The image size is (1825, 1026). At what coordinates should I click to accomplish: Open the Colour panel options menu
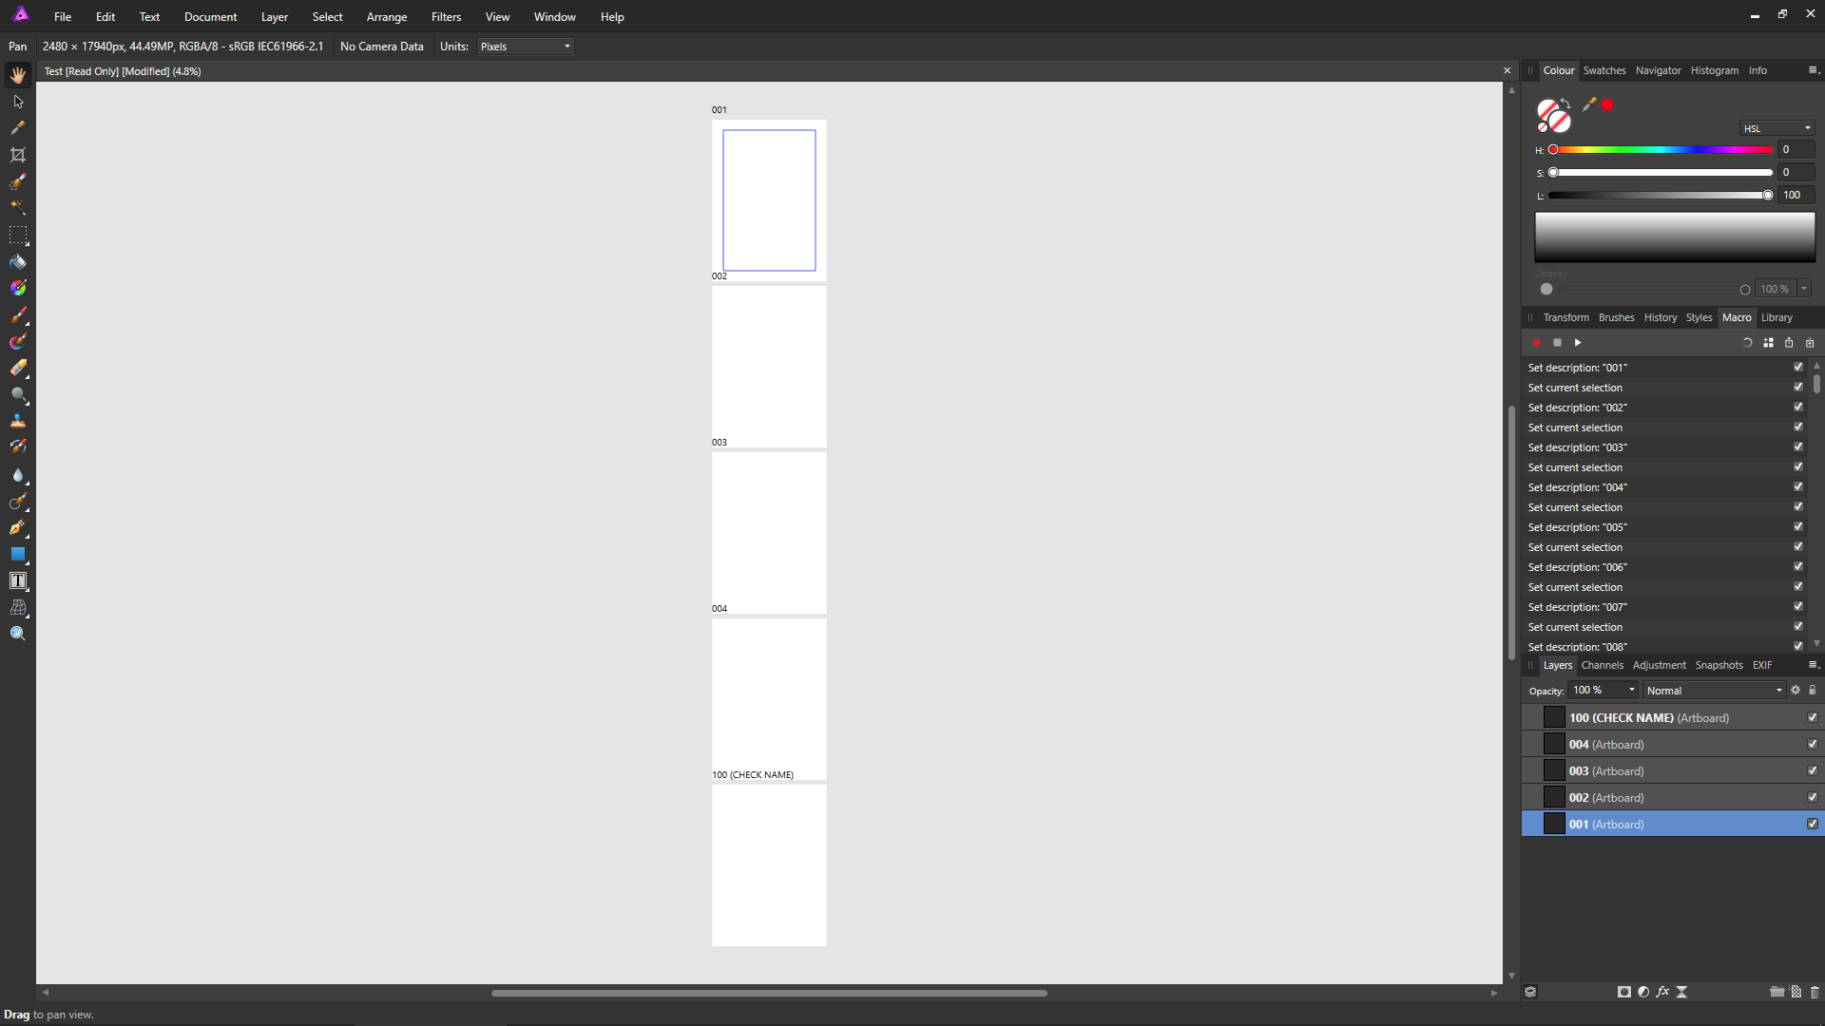[x=1813, y=70]
